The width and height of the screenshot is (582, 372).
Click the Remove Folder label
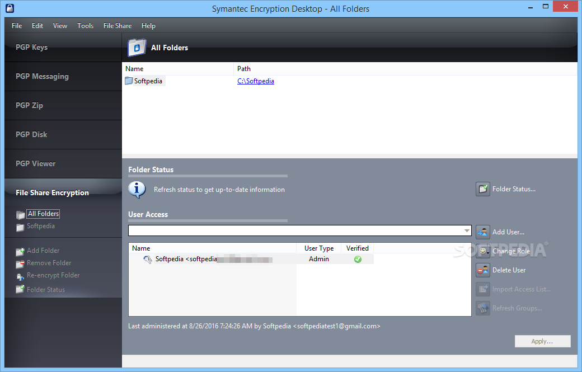(x=49, y=263)
